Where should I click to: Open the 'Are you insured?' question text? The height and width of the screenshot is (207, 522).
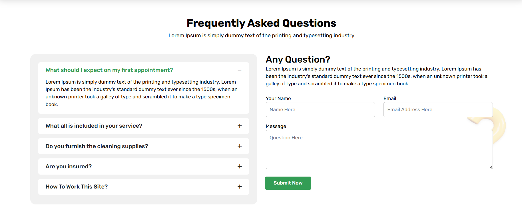[x=69, y=166]
